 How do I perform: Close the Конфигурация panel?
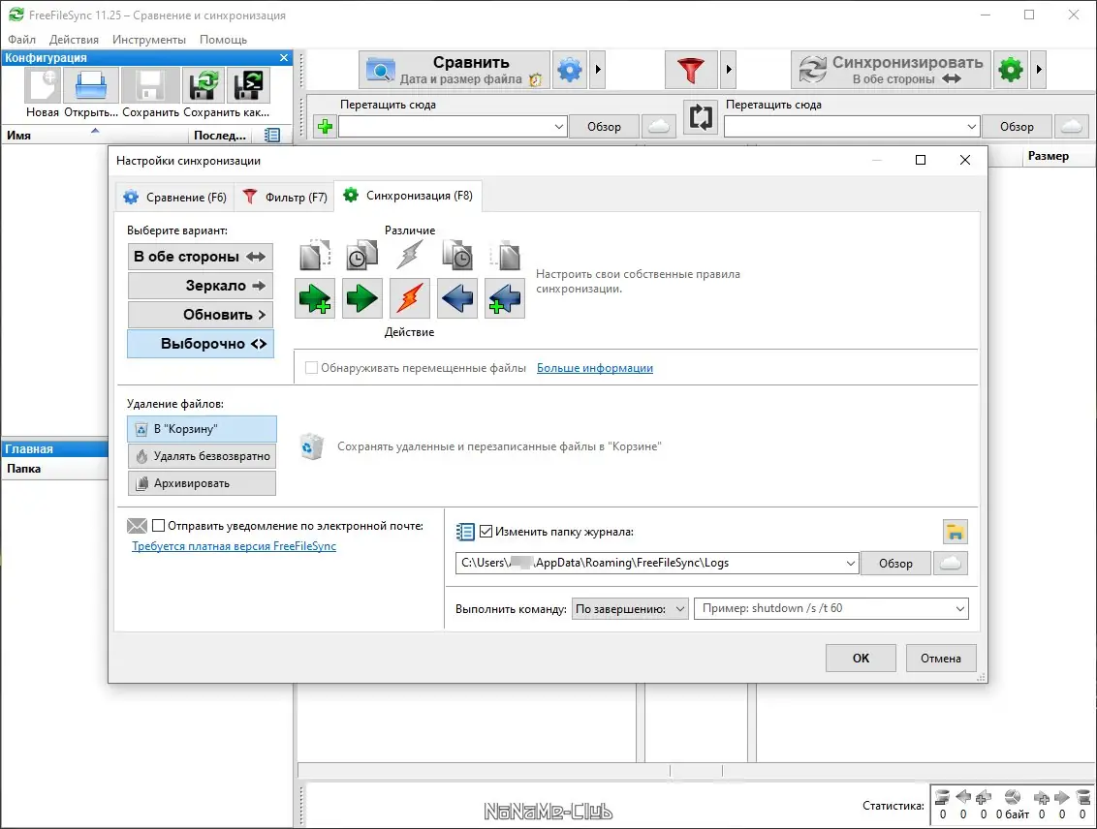[283, 58]
